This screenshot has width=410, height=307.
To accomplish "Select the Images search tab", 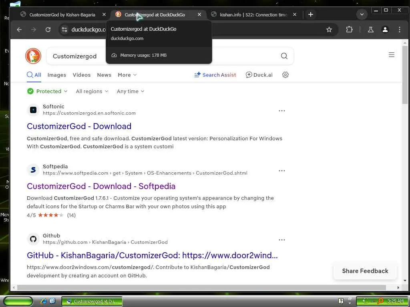I will [x=57, y=75].
